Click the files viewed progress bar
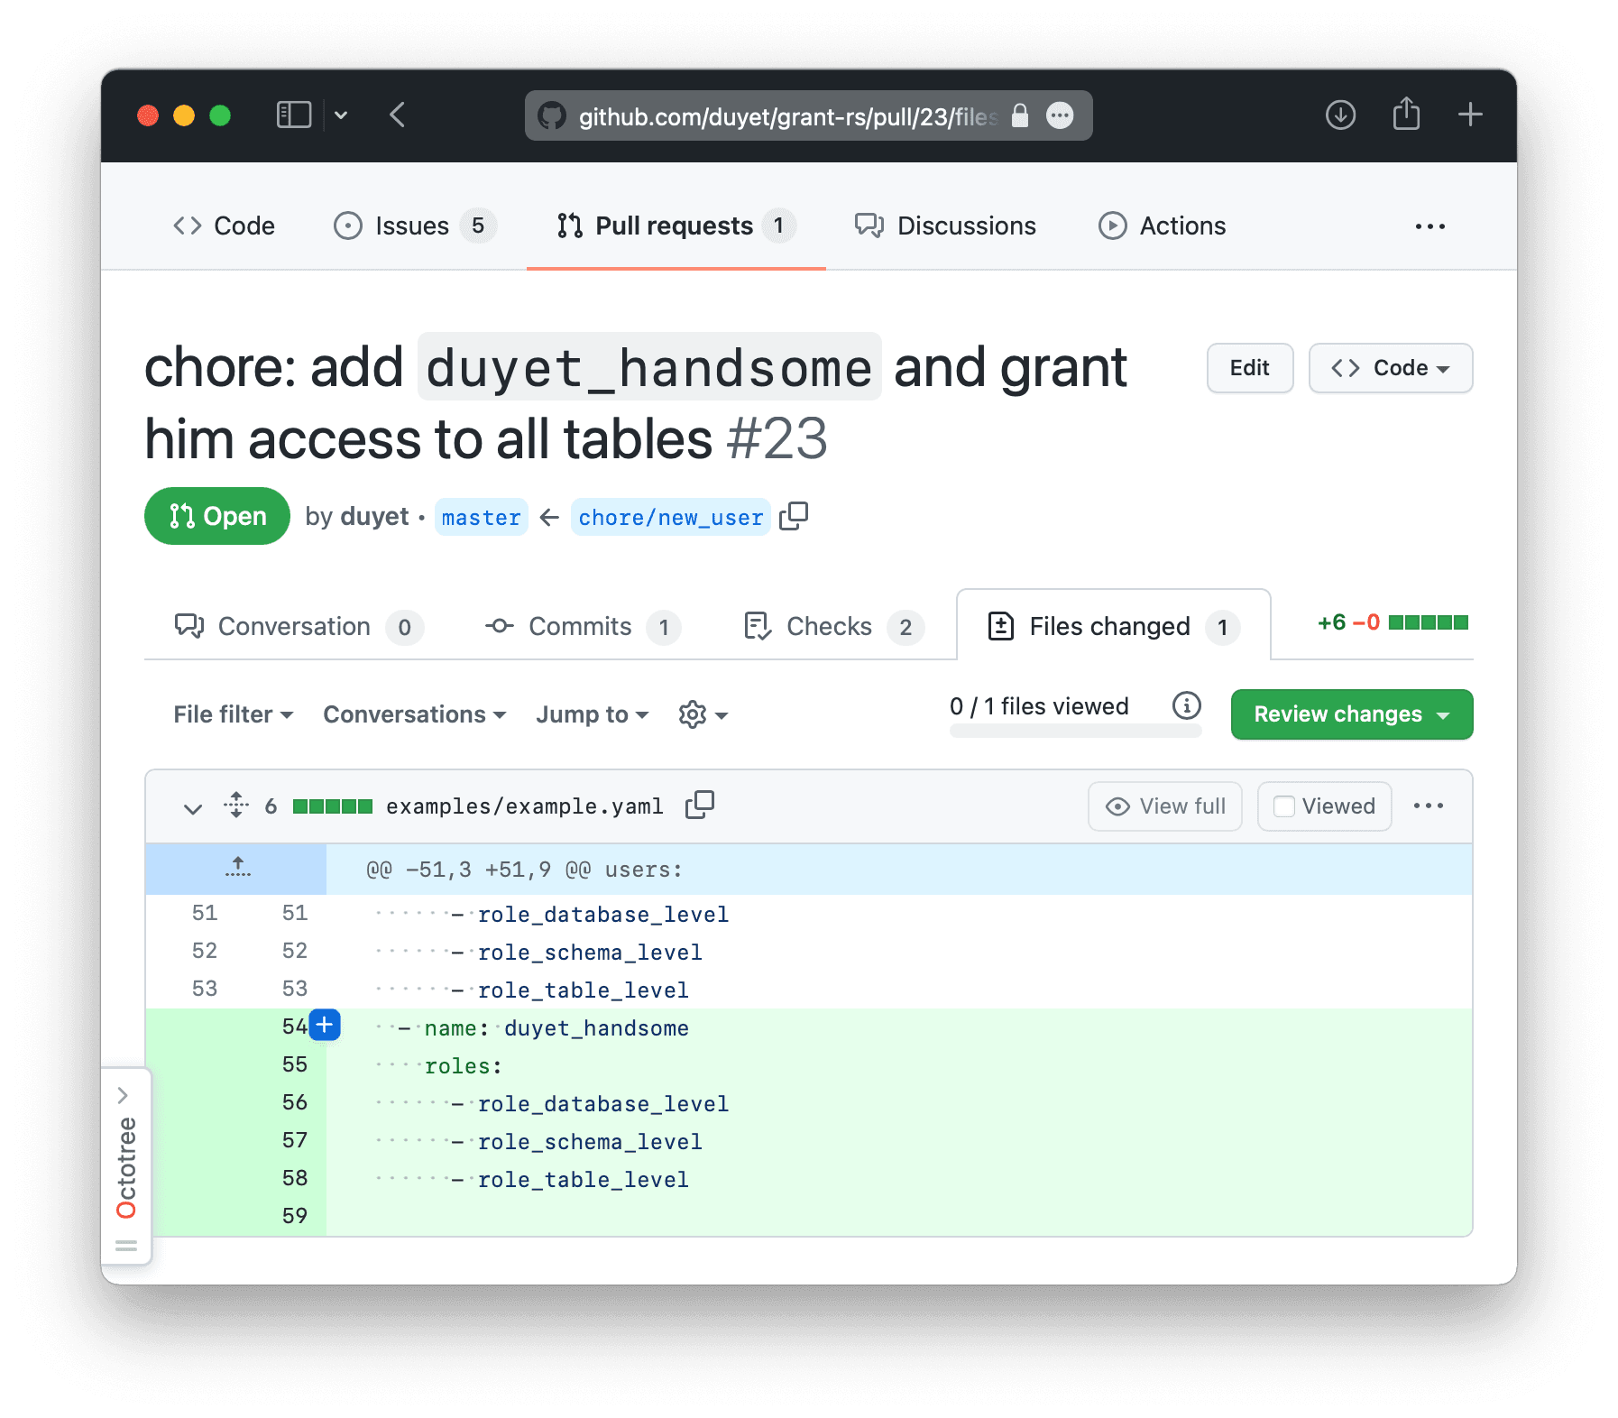 tap(1075, 731)
